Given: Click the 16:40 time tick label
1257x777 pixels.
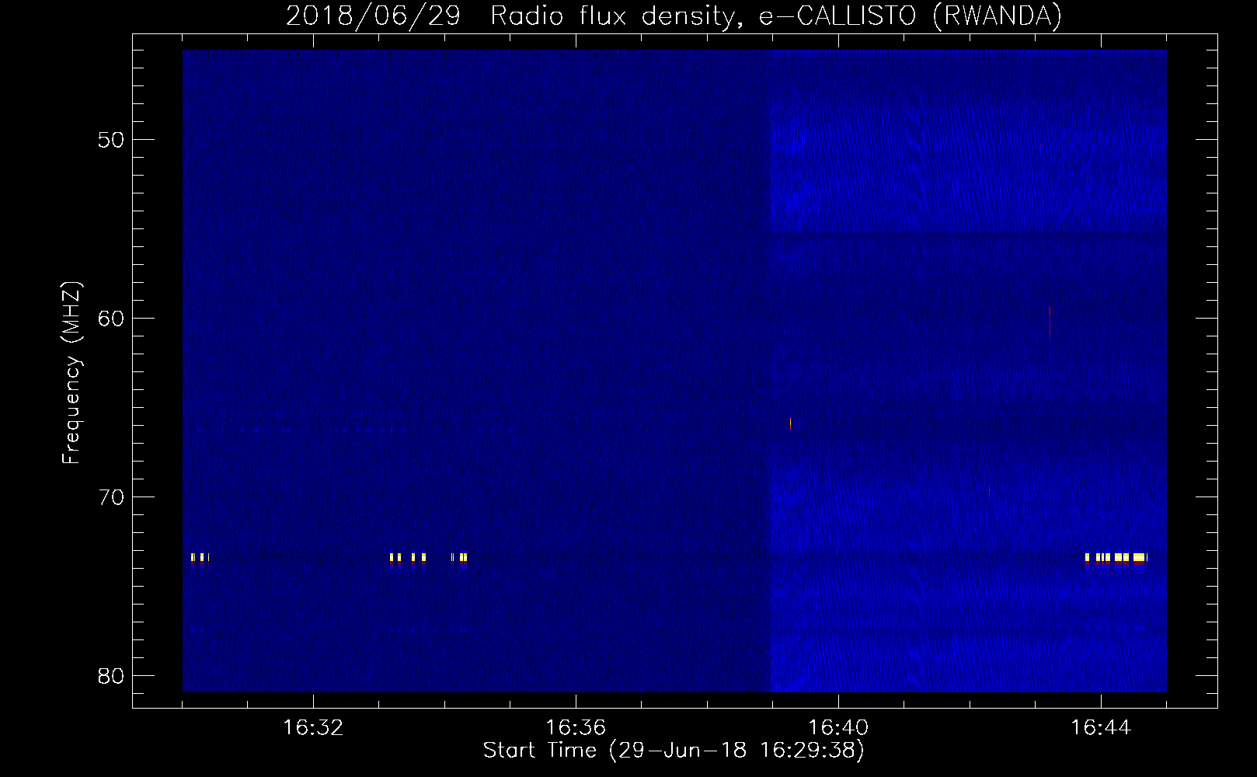Looking at the screenshot, I should [x=838, y=728].
